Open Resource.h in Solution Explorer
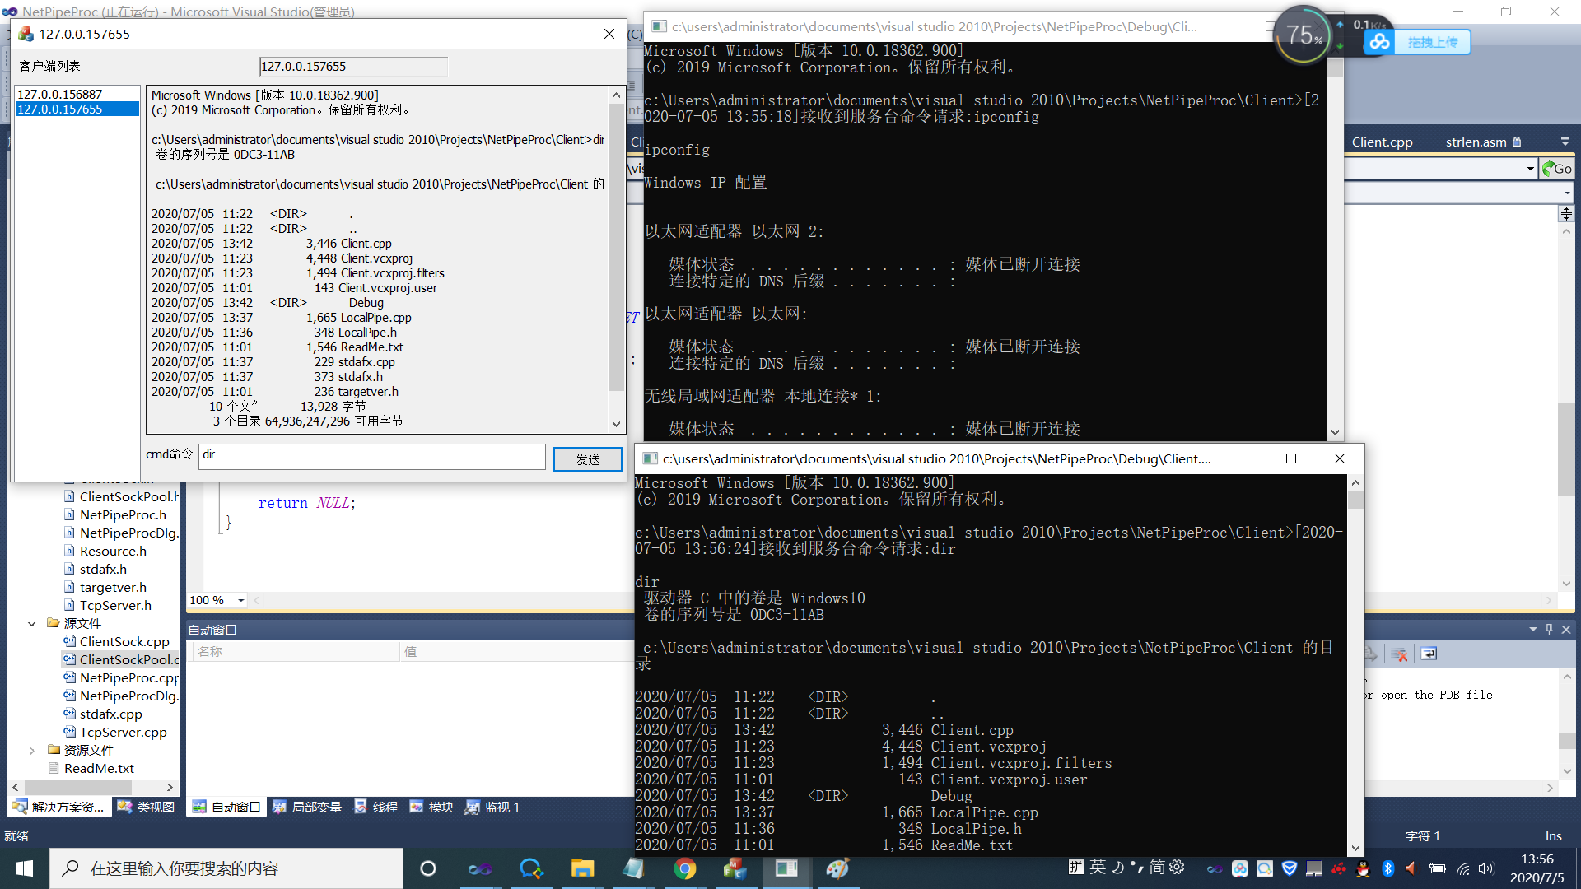 (113, 551)
